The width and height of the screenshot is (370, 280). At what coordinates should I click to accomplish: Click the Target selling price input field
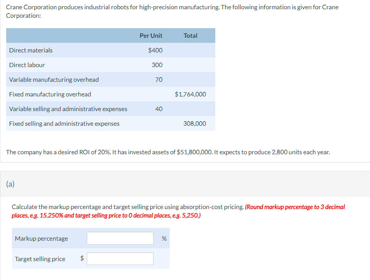(120, 258)
